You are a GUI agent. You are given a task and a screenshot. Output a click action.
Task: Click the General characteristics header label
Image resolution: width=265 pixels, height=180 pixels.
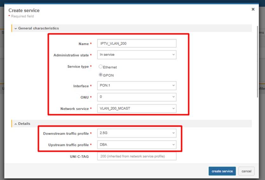38,28
